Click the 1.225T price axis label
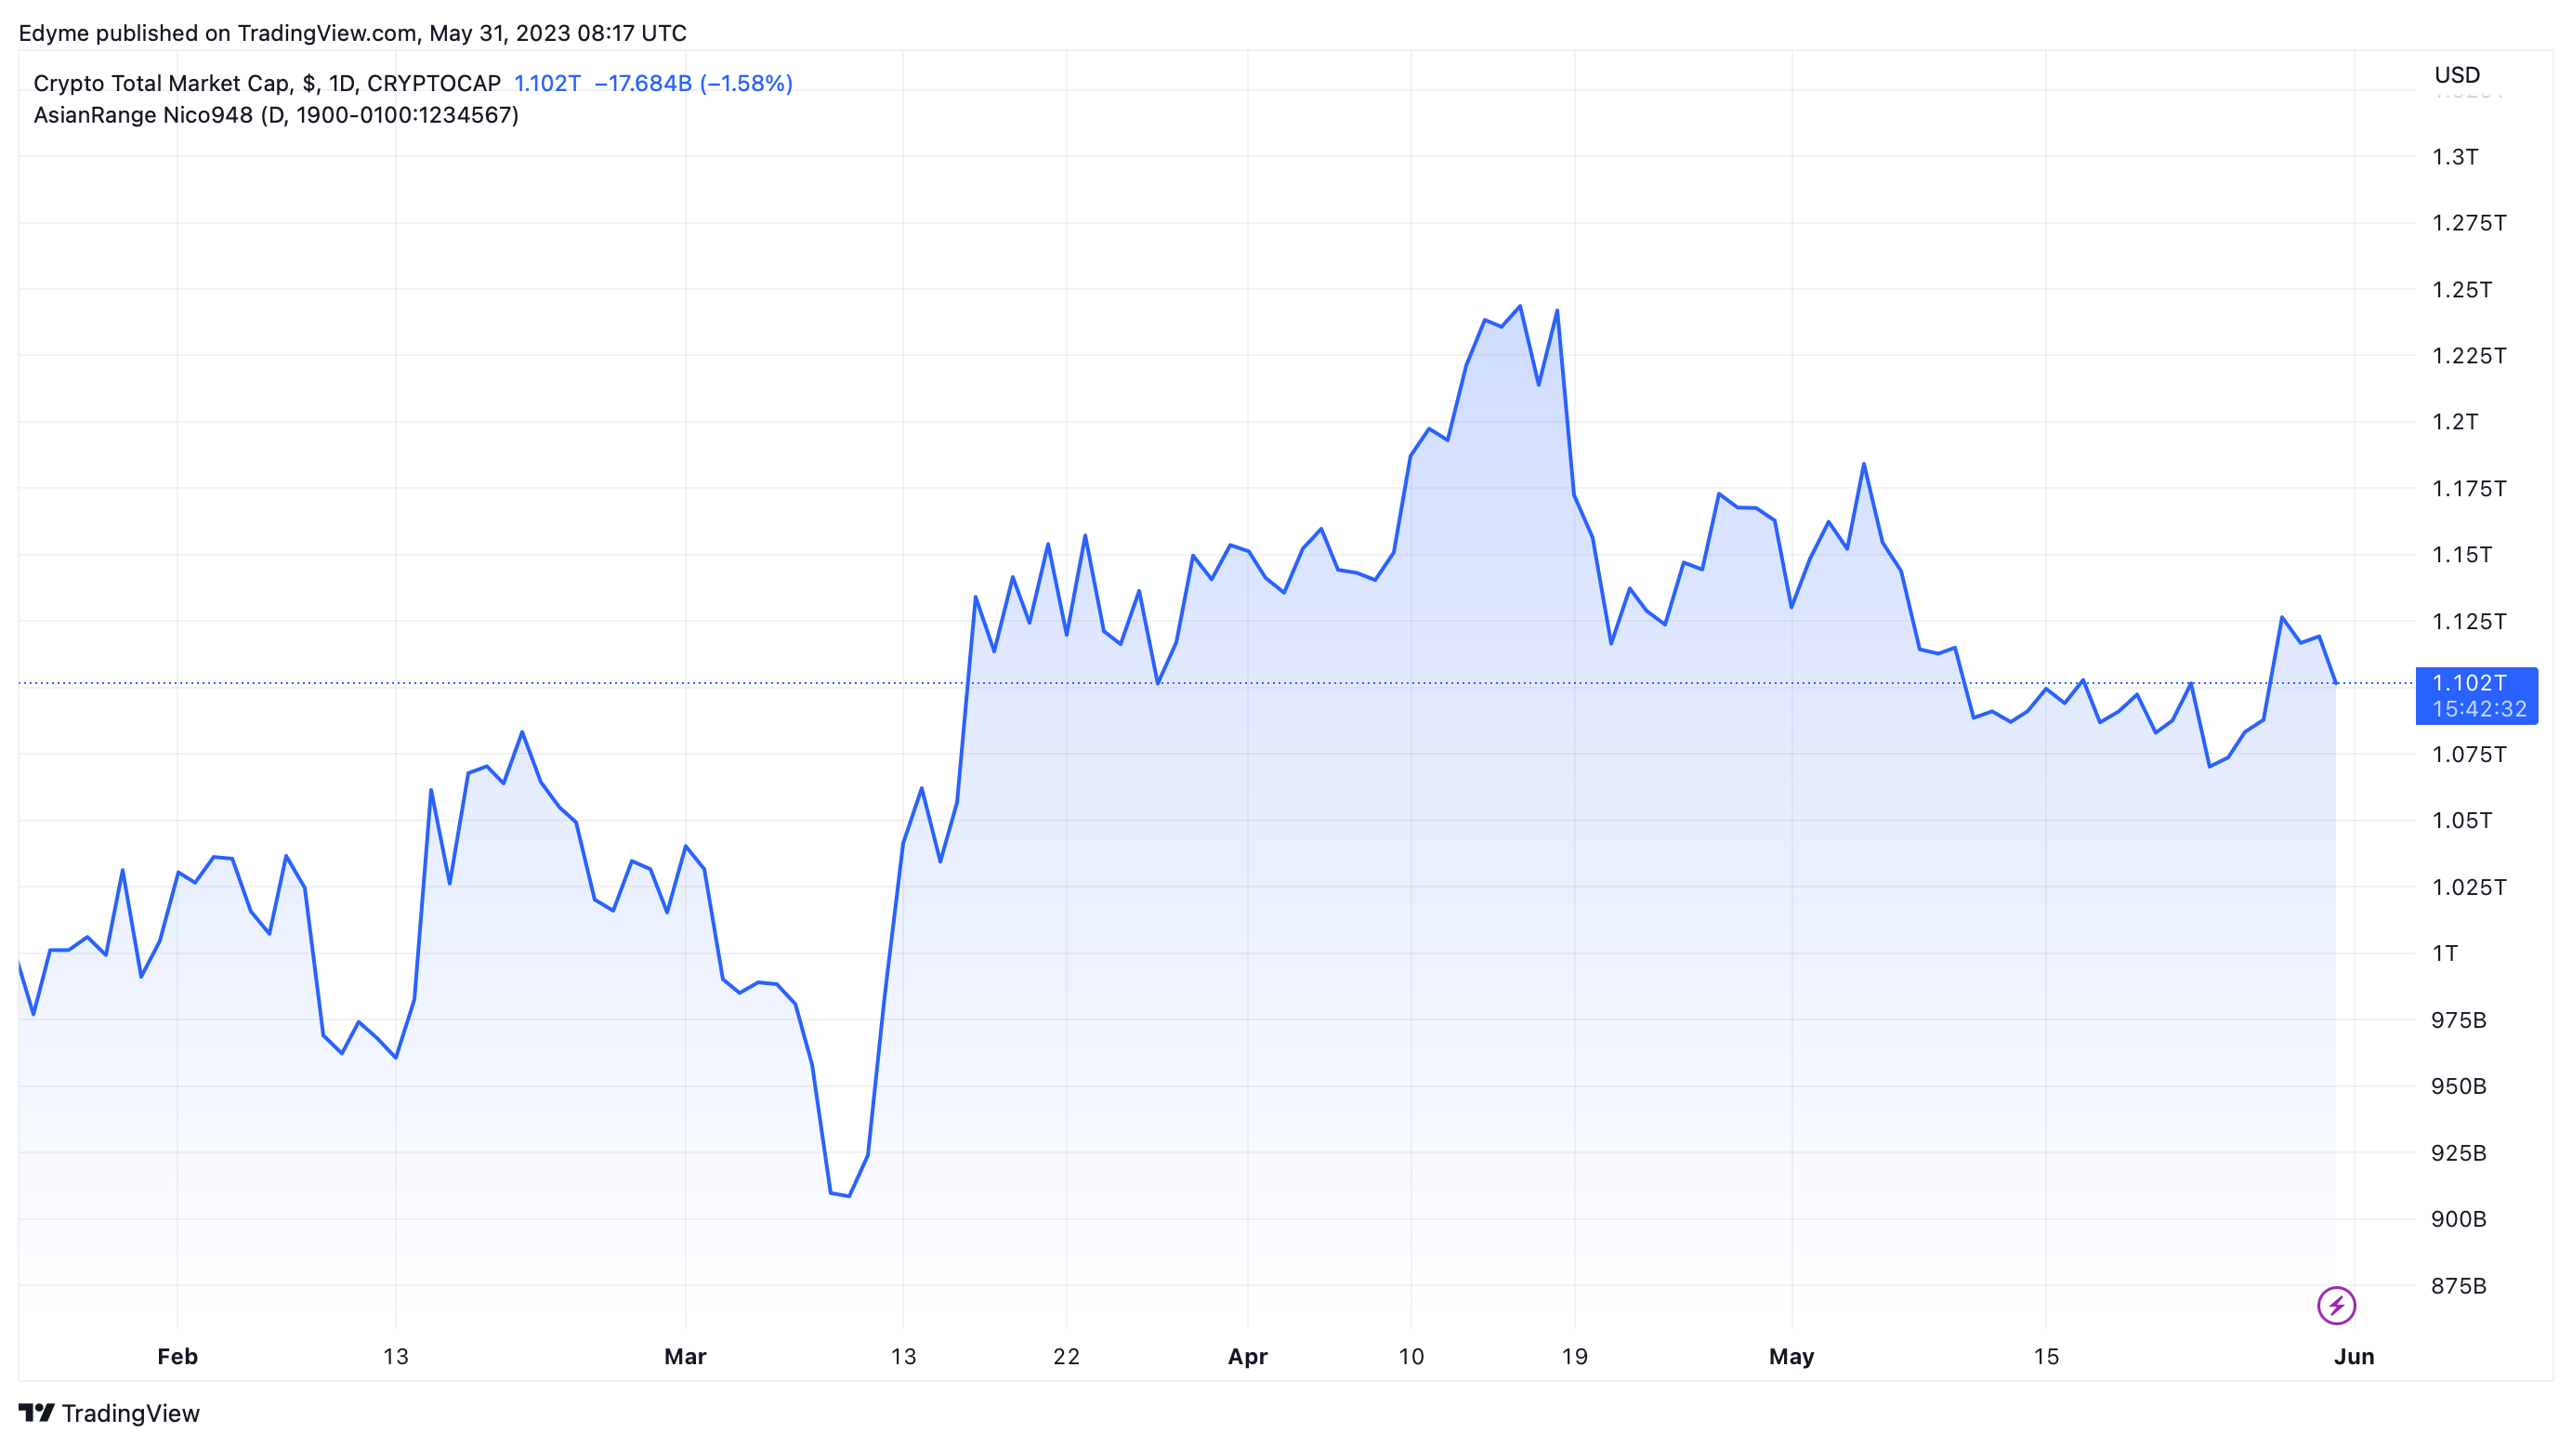The image size is (2572, 1446). [x=2468, y=356]
